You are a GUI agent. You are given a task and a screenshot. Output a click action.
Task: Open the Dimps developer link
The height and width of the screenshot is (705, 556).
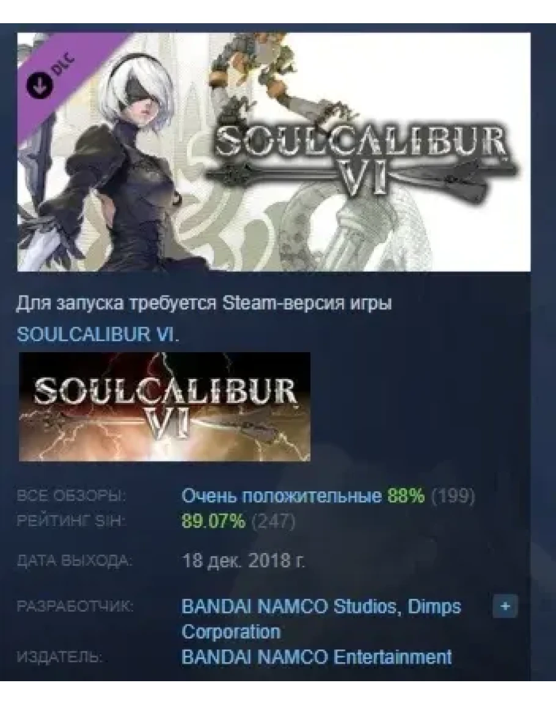click(321, 620)
